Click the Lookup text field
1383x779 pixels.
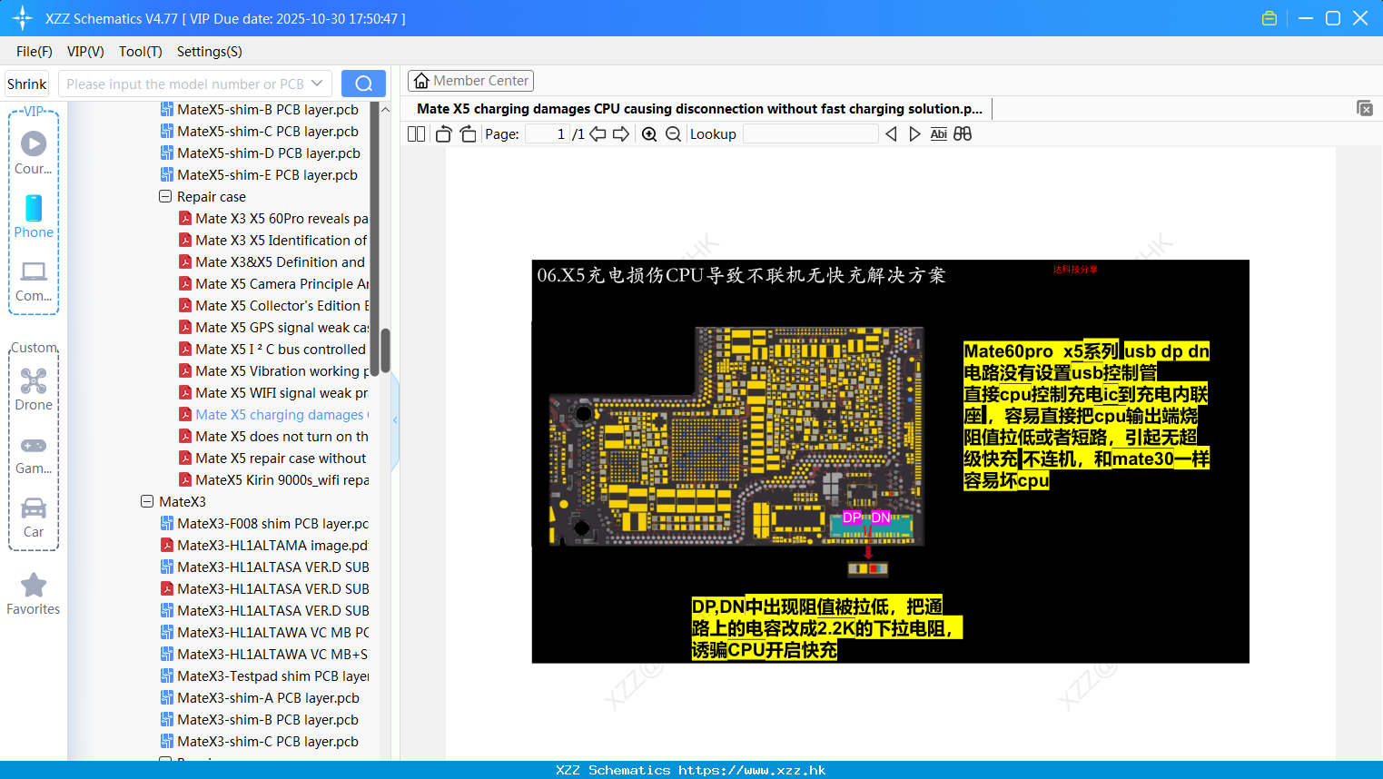coord(810,134)
